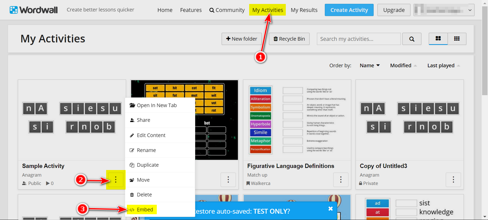Select Rename from the menu

(160, 150)
